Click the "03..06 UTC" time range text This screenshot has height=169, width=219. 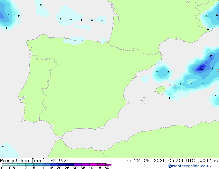click(x=181, y=161)
